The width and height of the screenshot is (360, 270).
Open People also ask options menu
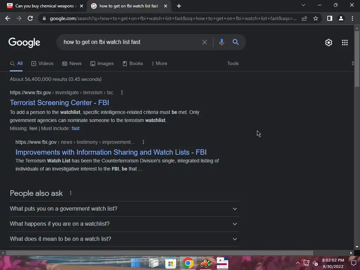click(x=71, y=193)
